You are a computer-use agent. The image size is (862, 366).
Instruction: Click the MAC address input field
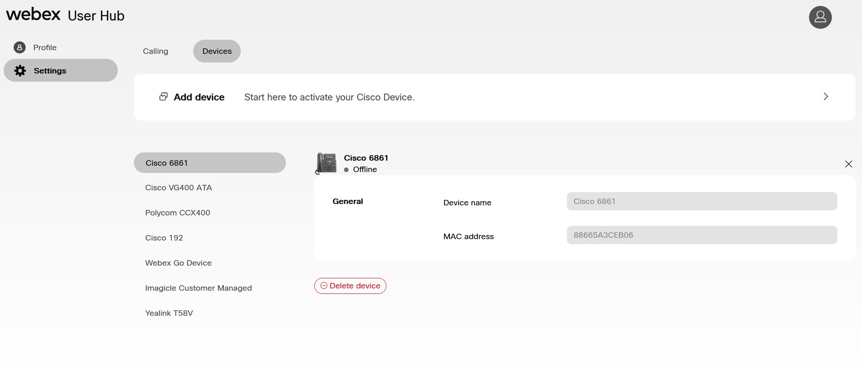click(702, 235)
